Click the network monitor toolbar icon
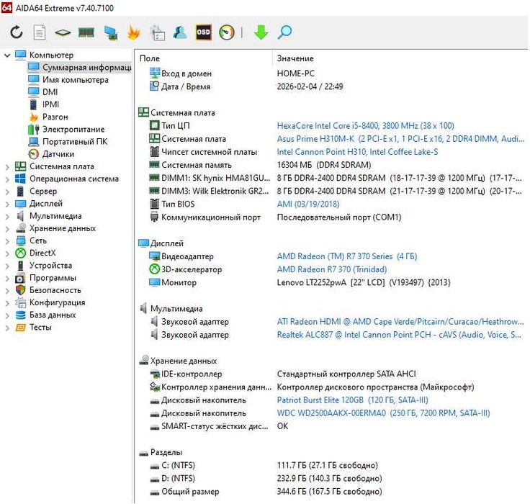Screen dimensions: 530x504 [x=111, y=33]
